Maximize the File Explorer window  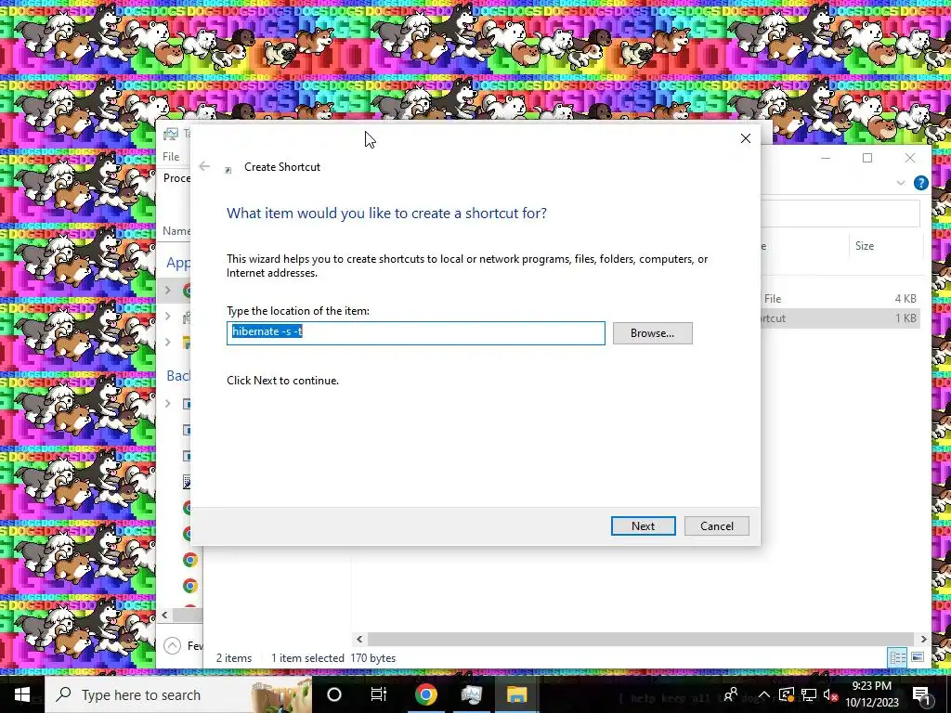click(x=867, y=158)
